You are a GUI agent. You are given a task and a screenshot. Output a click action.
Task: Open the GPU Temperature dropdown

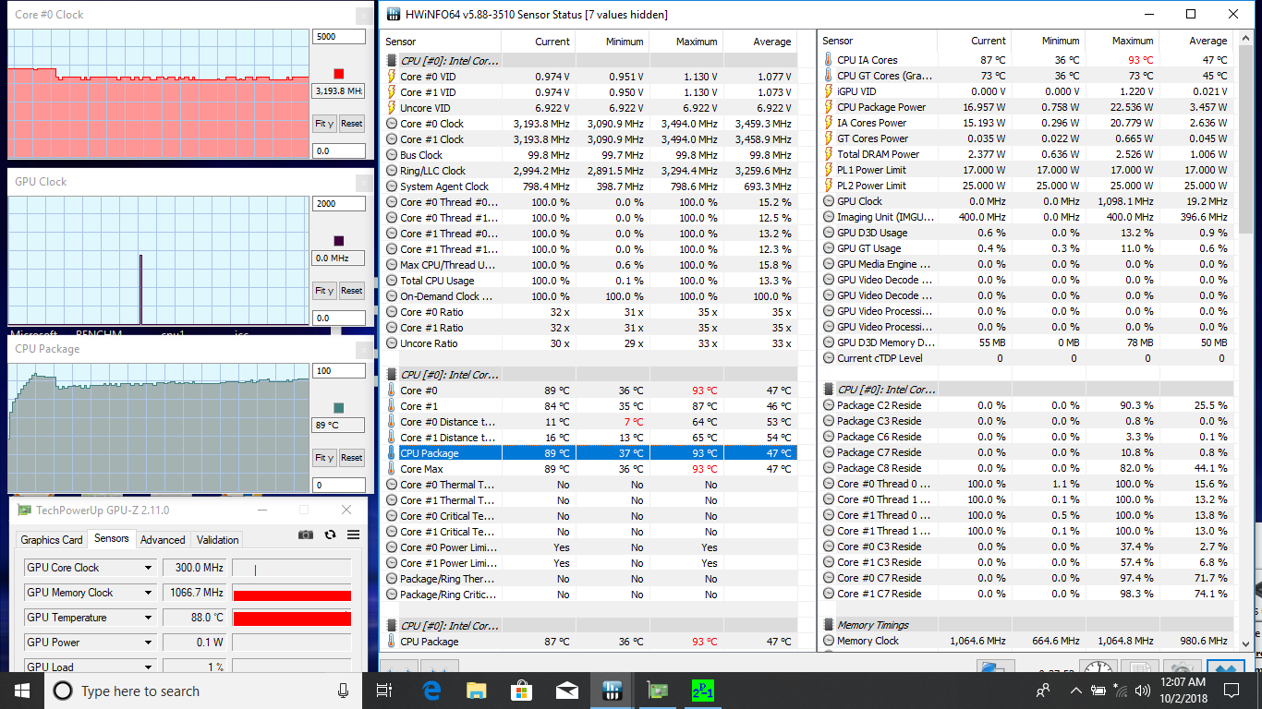[148, 618]
